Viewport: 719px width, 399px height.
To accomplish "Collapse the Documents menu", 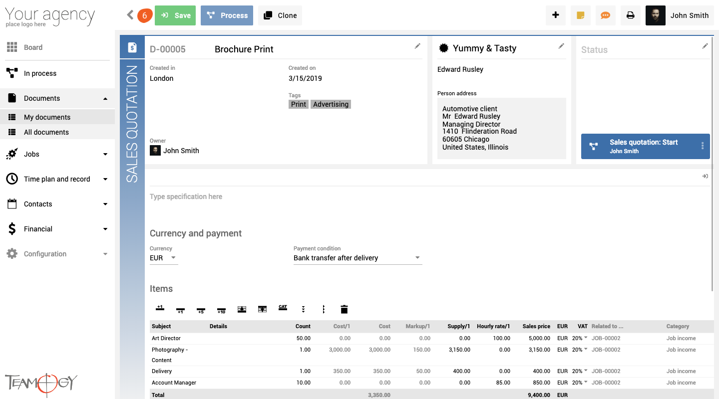I will click(x=57, y=98).
